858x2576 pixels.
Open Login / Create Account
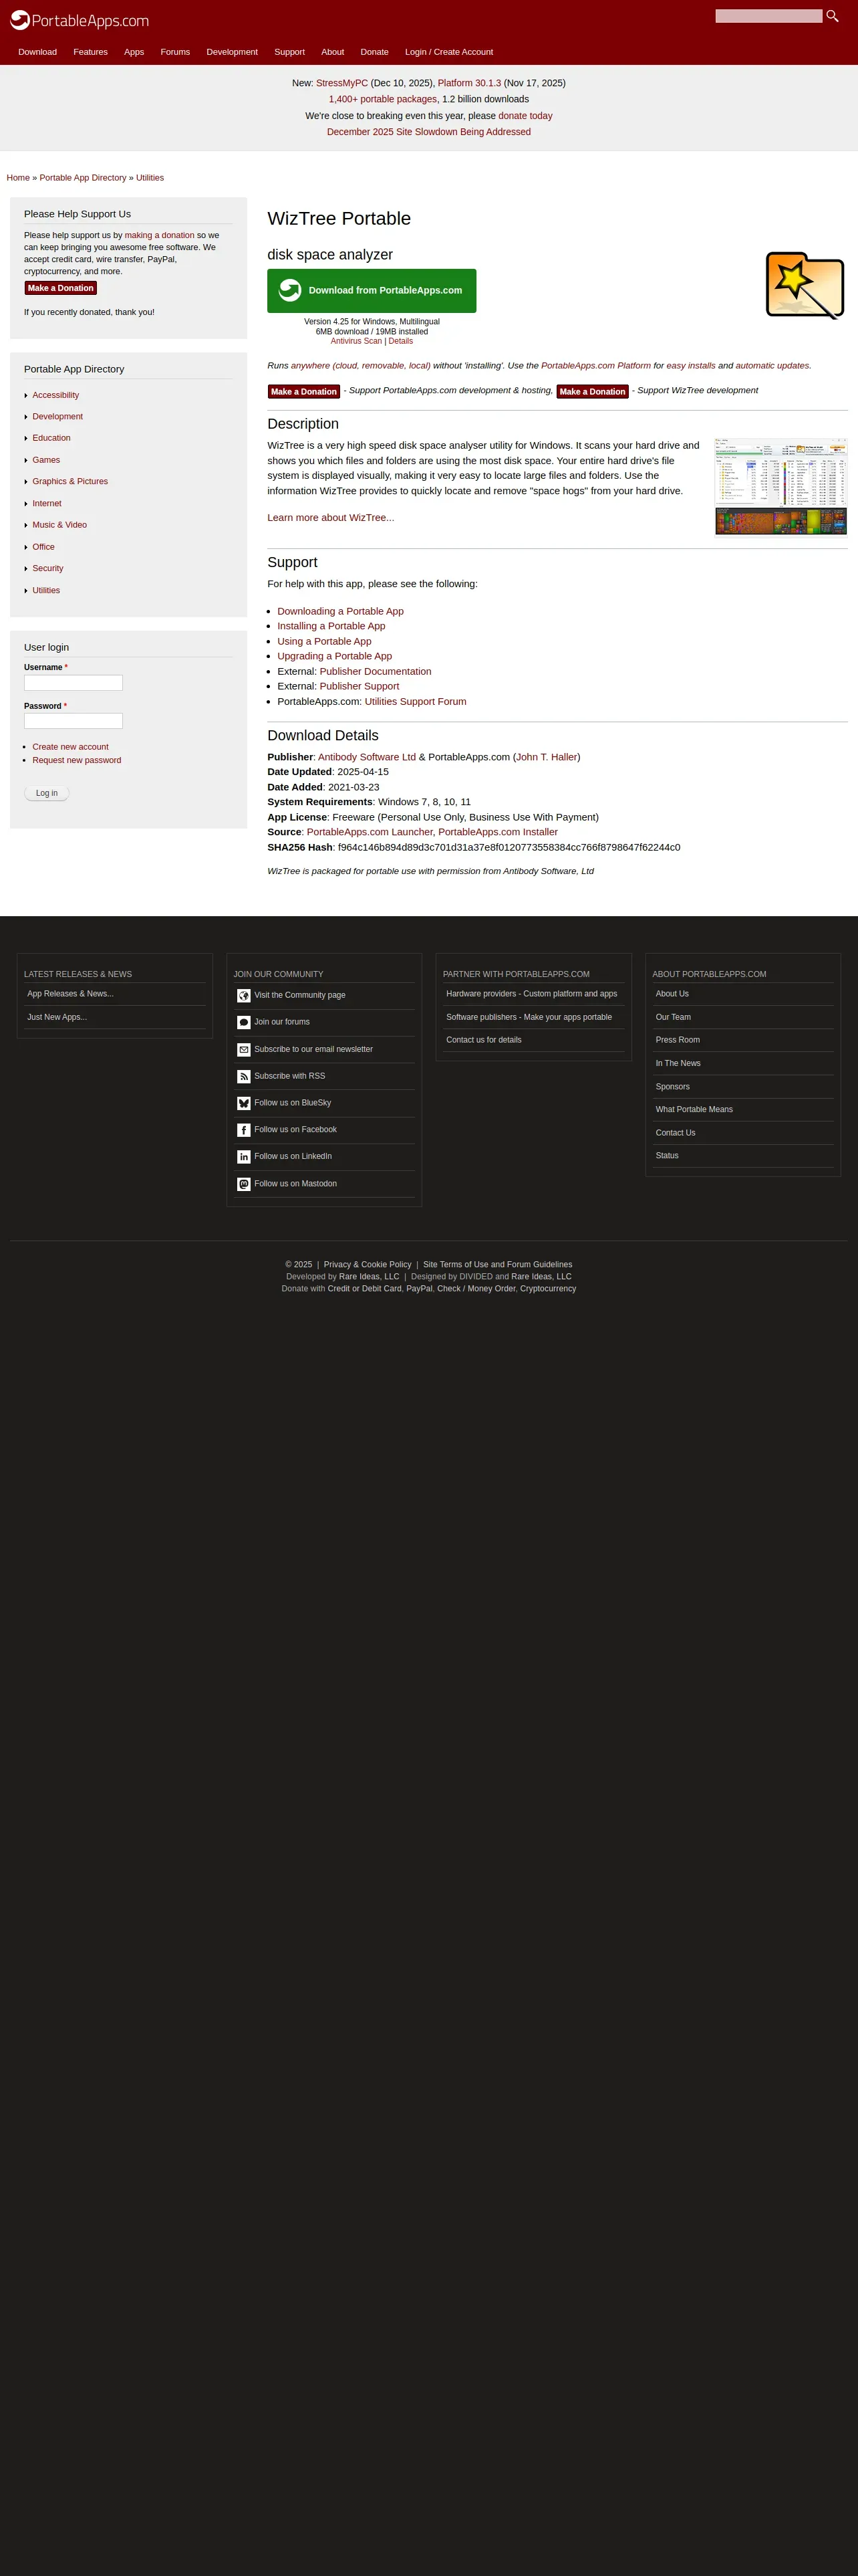tap(448, 52)
